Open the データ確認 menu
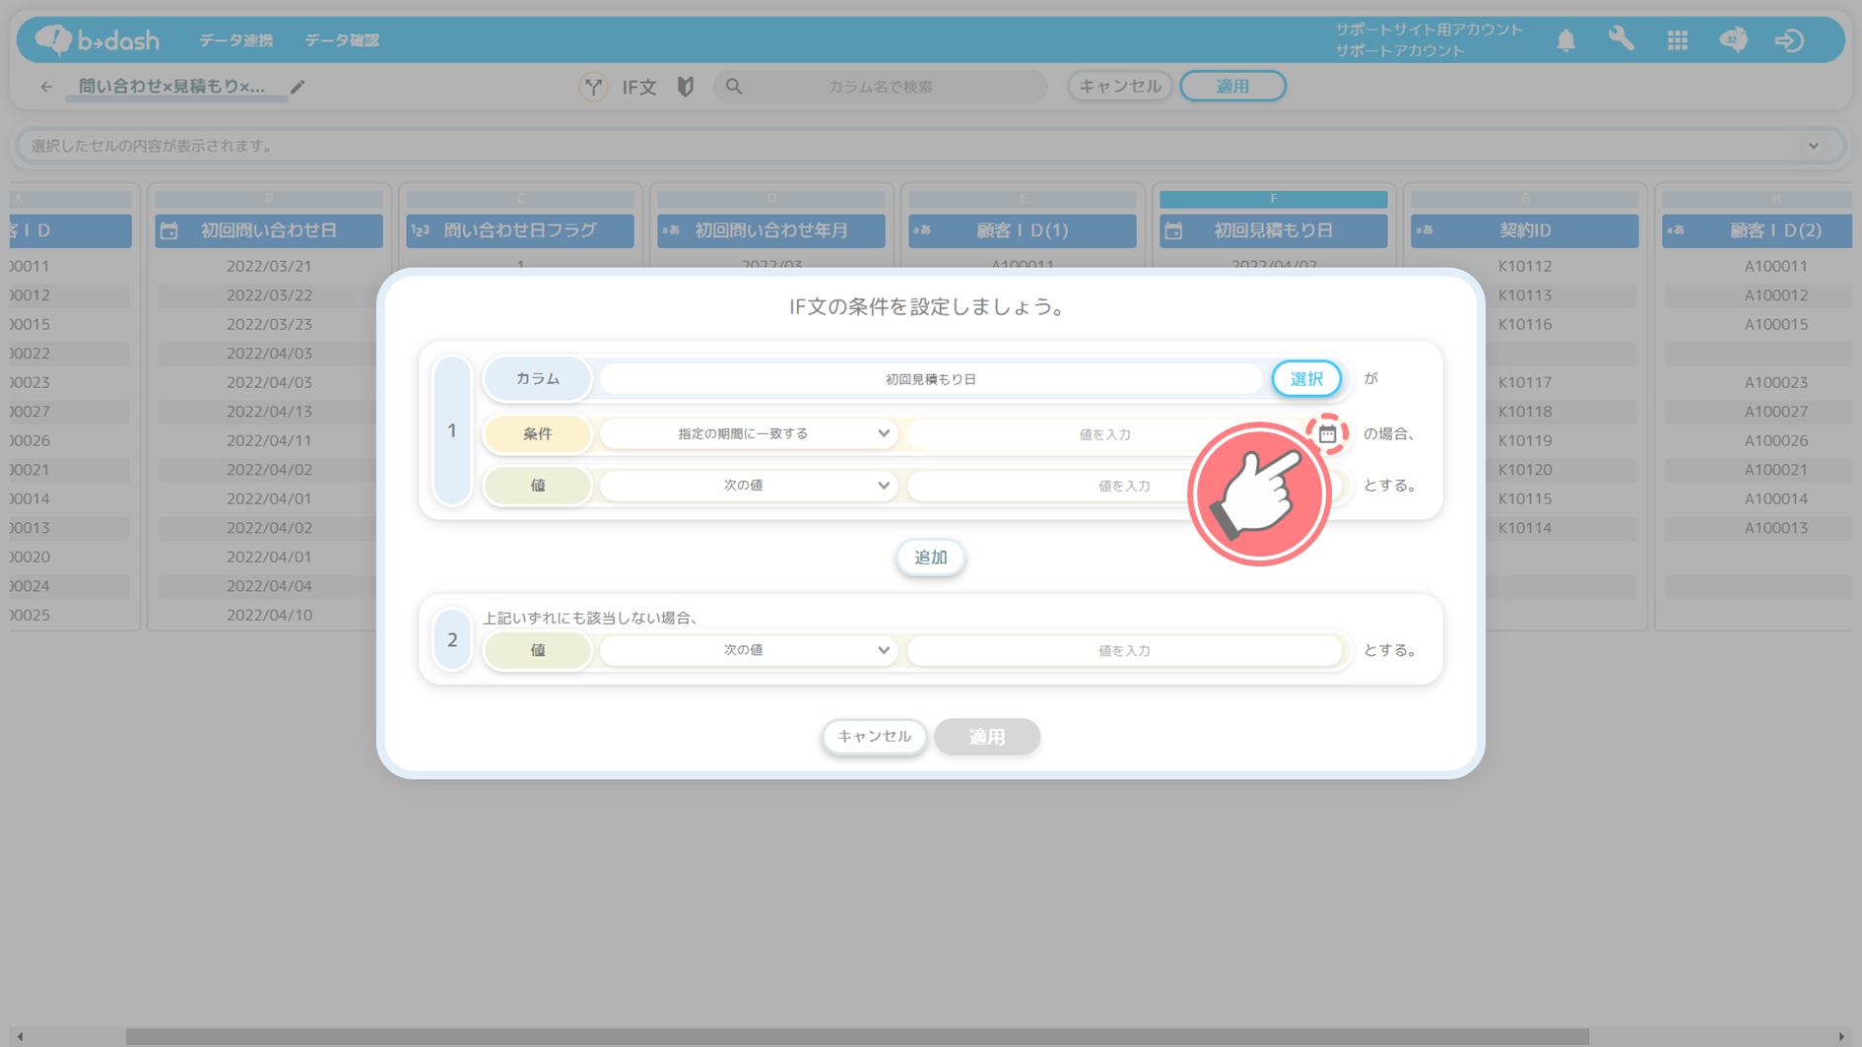The width and height of the screenshot is (1862, 1047). pyautogui.click(x=342, y=40)
